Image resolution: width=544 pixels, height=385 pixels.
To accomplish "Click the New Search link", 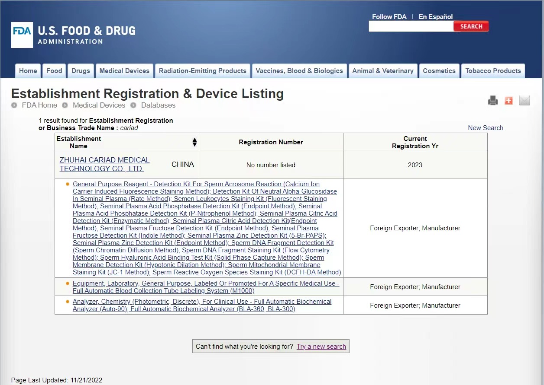I will 486,128.
